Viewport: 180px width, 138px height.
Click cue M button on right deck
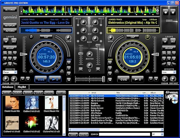110,80
